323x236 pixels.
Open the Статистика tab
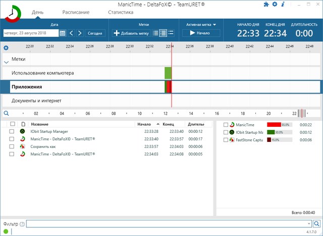click(x=121, y=12)
